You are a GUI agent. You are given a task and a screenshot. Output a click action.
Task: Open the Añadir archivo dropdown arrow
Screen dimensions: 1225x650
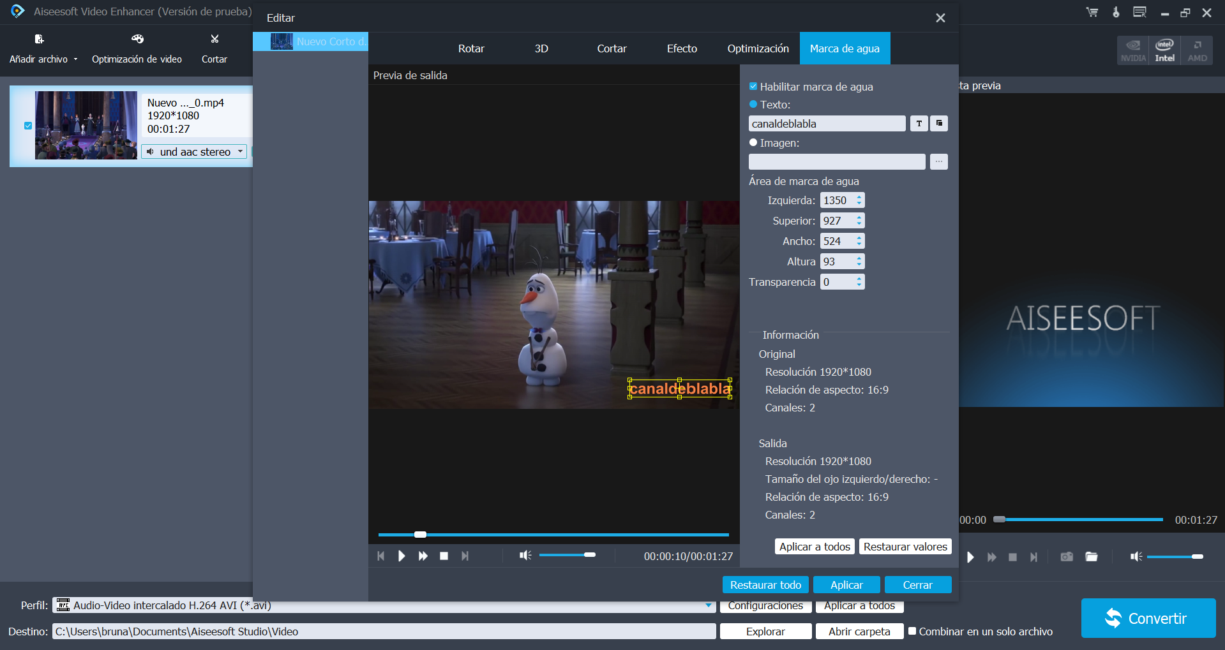[x=76, y=59]
